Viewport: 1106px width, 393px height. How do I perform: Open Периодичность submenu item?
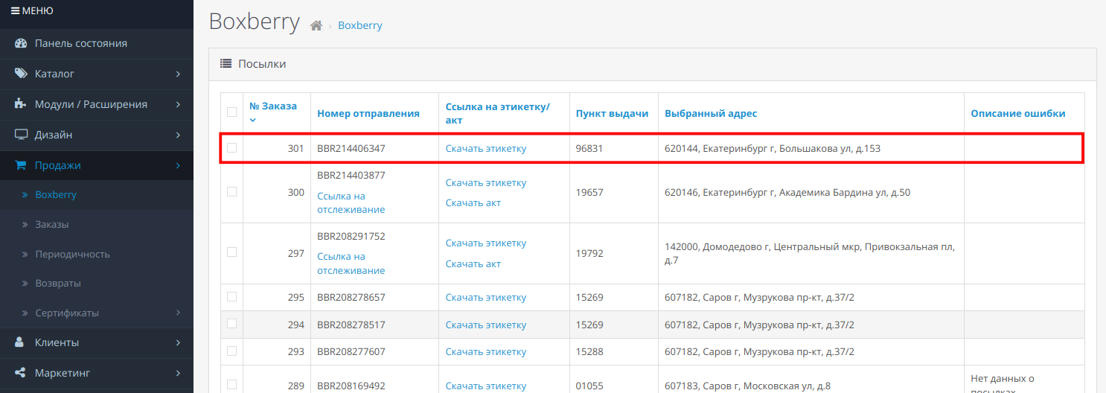pyautogui.click(x=97, y=254)
